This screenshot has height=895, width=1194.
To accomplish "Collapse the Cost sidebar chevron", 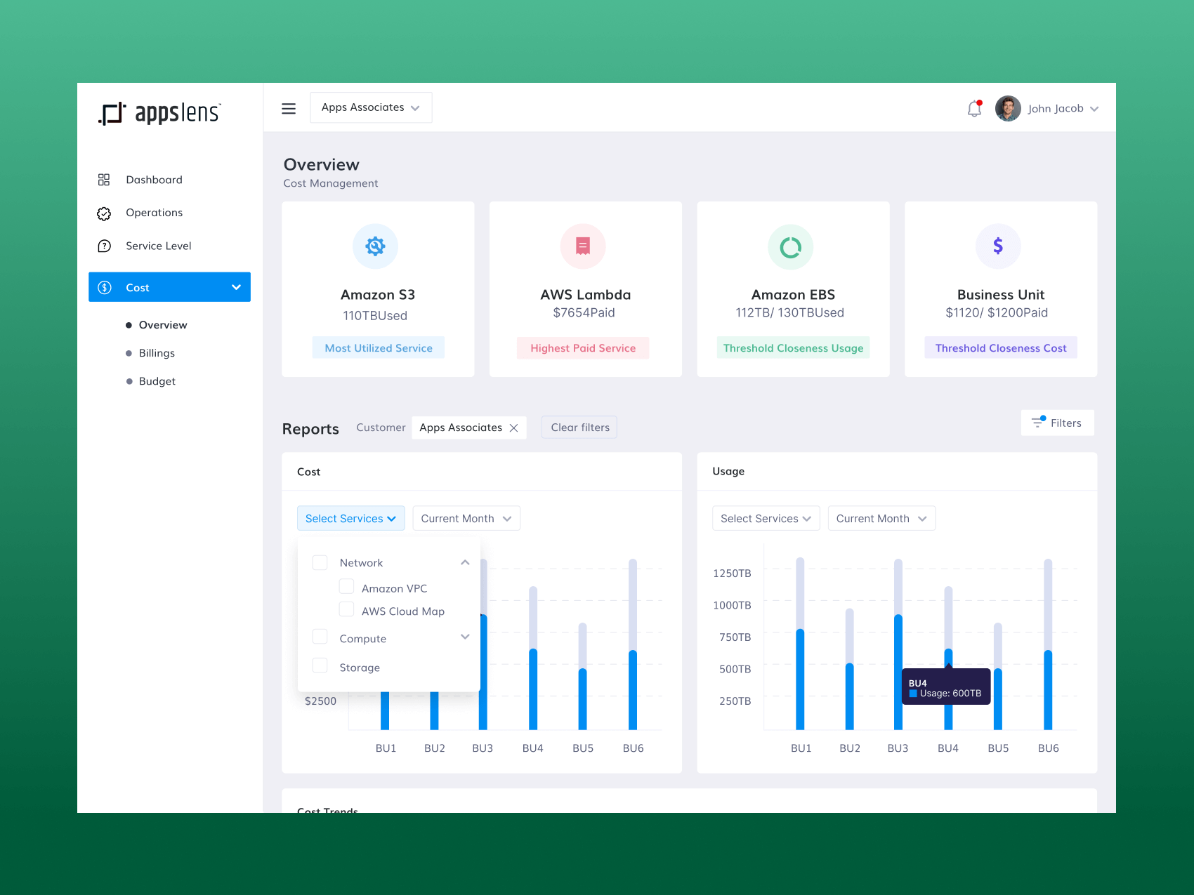I will [x=236, y=287].
